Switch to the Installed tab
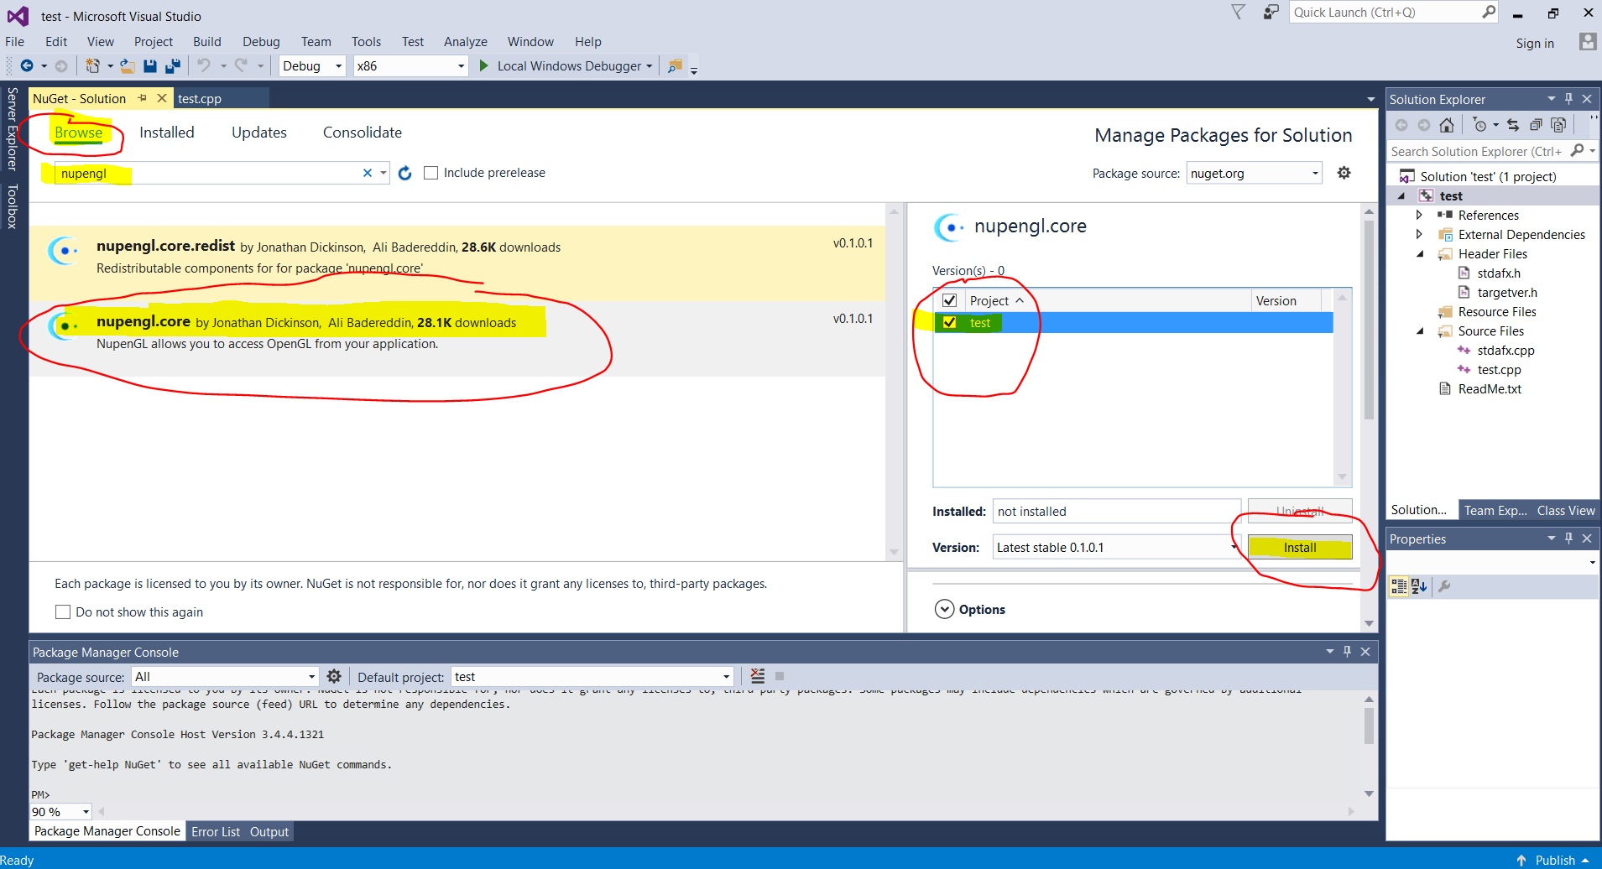Image resolution: width=1602 pixels, height=869 pixels. 166,133
